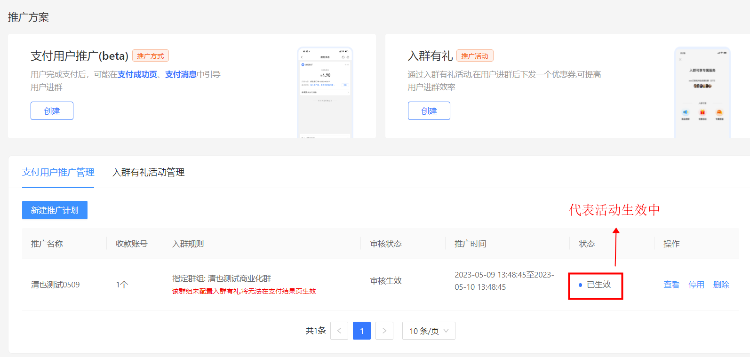Click the 支付成功页 highlighted link text

(x=137, y=74)
